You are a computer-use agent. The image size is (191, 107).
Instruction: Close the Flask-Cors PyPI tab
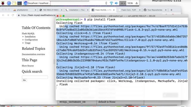[140, 10]
